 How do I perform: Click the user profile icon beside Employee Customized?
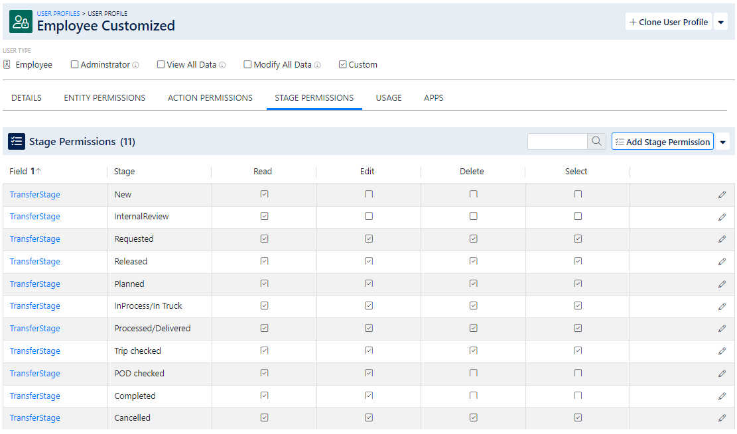pyautogui.click(x=21, y=22)
